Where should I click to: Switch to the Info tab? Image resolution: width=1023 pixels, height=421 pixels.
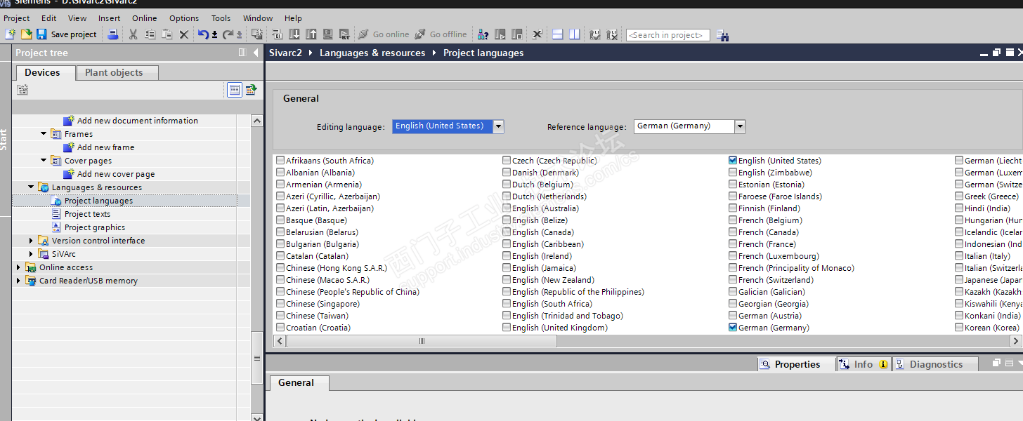[x=864, y=364]
